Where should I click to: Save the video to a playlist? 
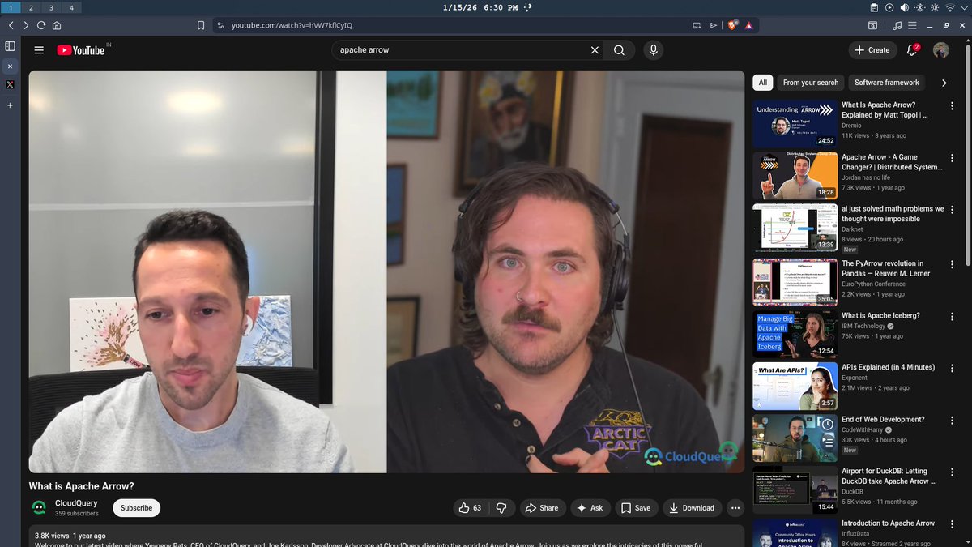pos(635,508)
